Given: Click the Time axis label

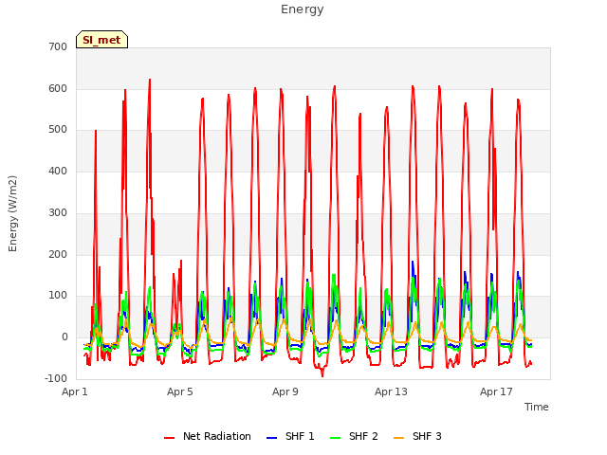Looking at the screenshot, I should click(537, 407).
